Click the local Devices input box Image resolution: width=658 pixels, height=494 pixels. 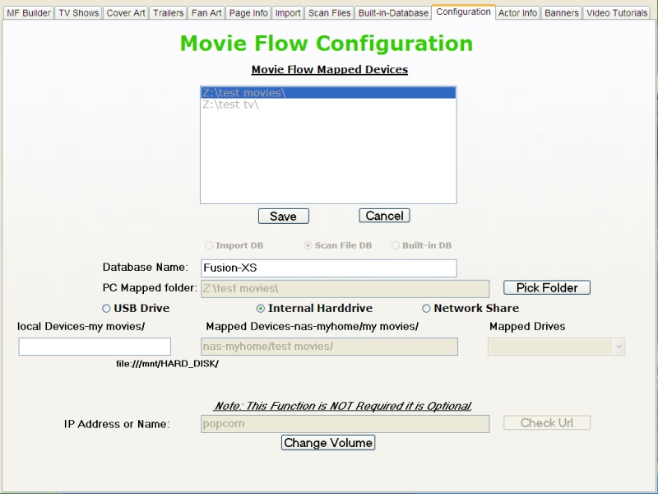[93, 347]
